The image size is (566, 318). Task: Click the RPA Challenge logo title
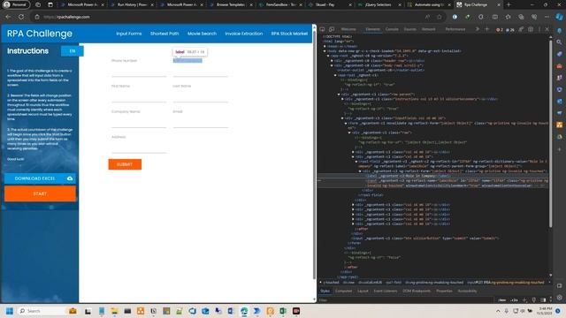click(x=40, y=34)
